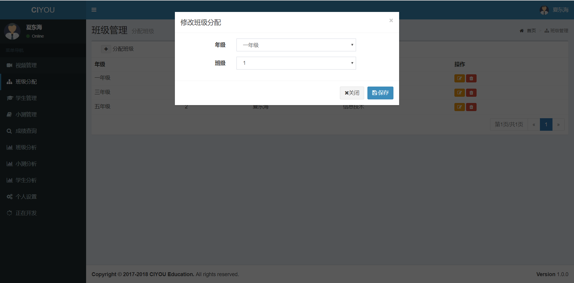Delete the 五年级 row
574x283 pixels.
[x=471, y=107]
